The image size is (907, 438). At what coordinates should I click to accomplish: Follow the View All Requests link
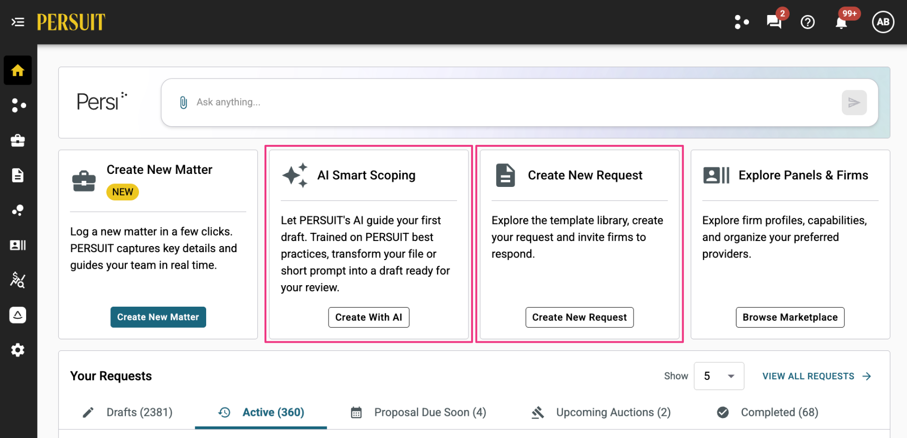click(x=817, y=376)
